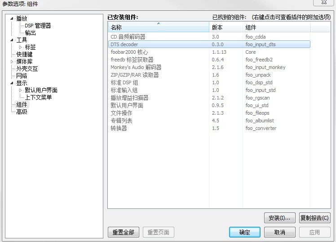Open the 快捷键 settings page
This screenshot has height=242, width=336.
click(x=24, y=54)
